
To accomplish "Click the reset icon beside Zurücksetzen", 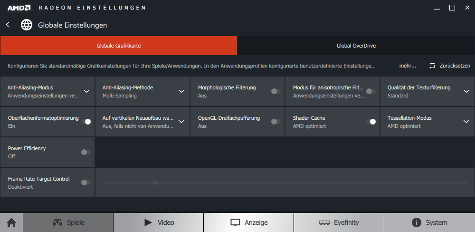I will click(x=432, y=66).
